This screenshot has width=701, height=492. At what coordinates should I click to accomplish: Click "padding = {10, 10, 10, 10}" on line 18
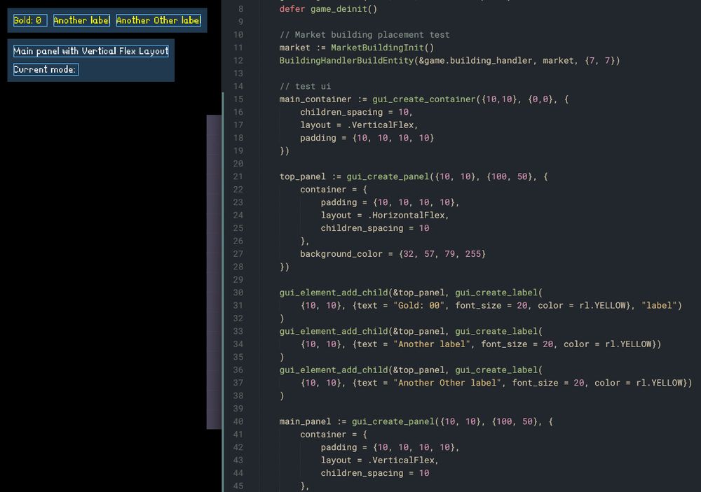tap(367, 138)
